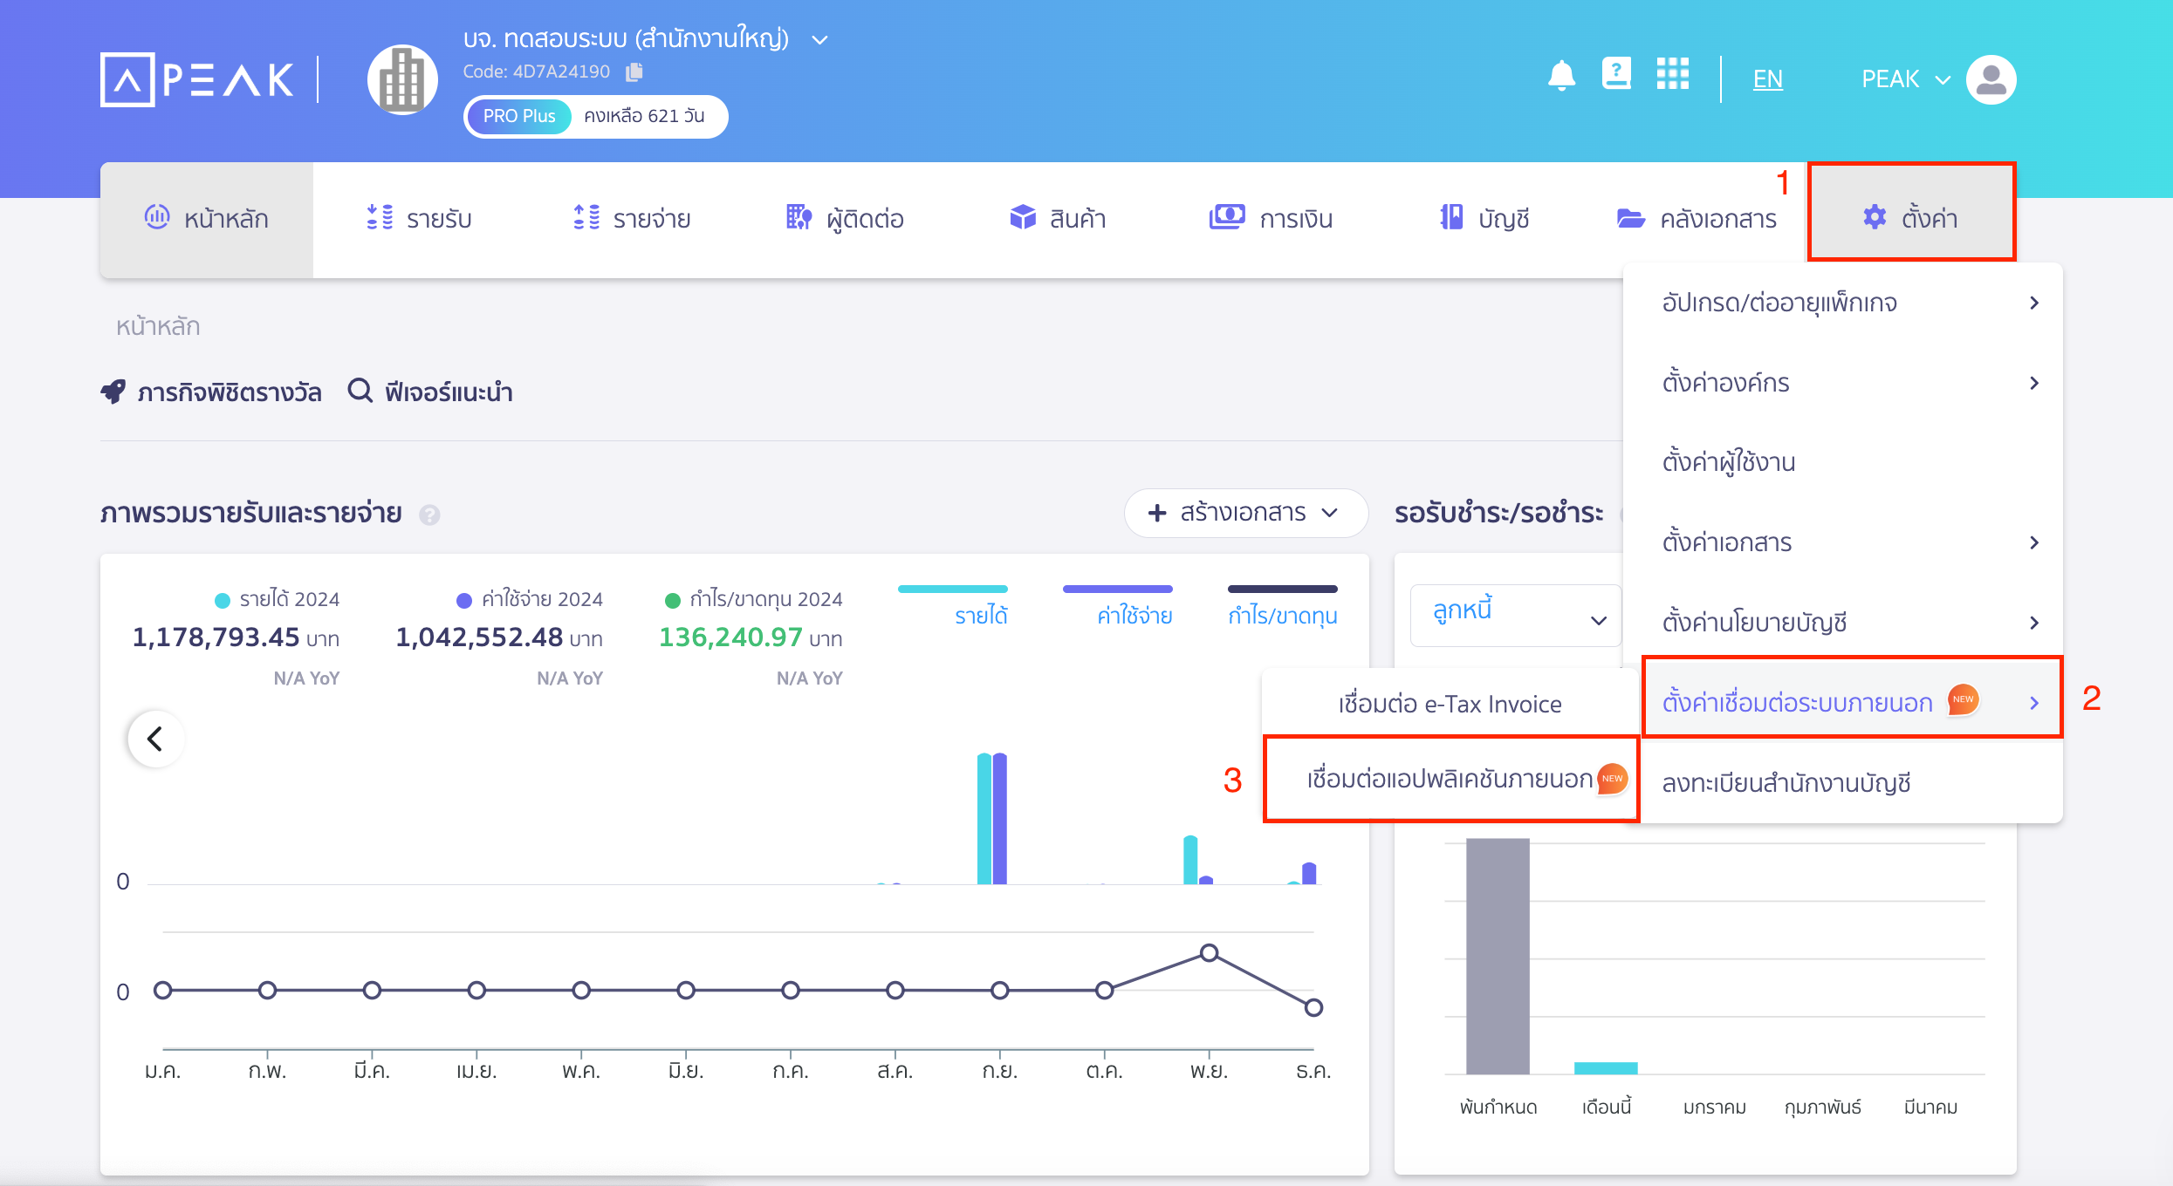Select เชื่อมต่อแอปพลิเคชันภายนอก submenu item
This screenshot has height=1186, width=2173.
1450,779
